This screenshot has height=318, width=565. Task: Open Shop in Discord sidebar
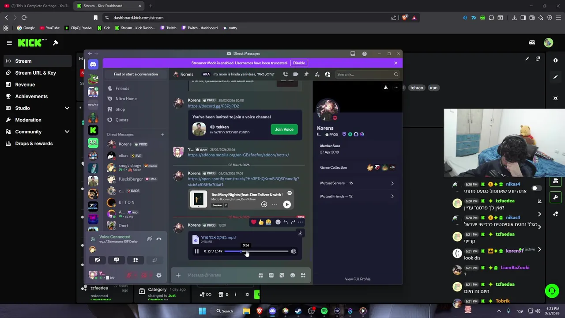(136, 110)
